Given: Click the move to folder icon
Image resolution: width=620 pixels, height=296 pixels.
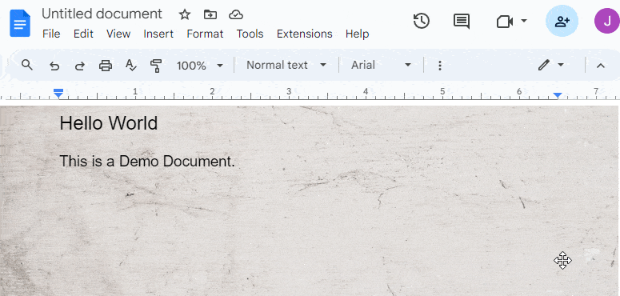Looking at the screenshot, I should (x=210, y=15).
